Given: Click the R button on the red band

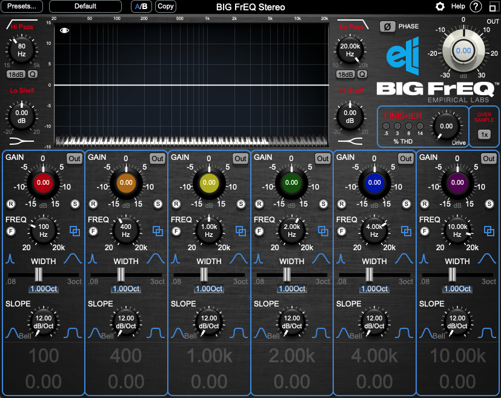Looking at the screenshot, I should click(11, 204).
